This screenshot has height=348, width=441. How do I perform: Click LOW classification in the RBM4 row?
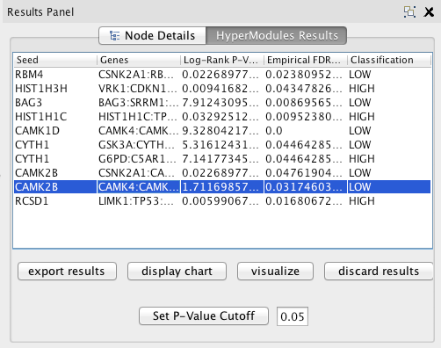pos(389,75)
